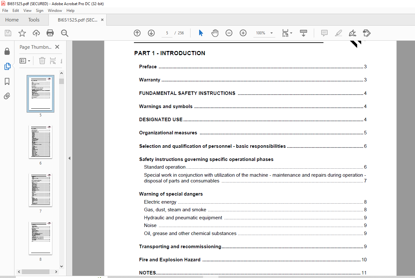Click the page number input field
The width and height of the screenshot is (415, 278).
click(167, 33)
